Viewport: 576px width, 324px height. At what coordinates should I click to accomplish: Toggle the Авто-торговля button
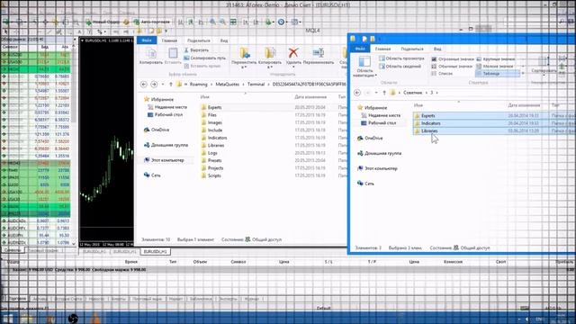pos(152,22)
